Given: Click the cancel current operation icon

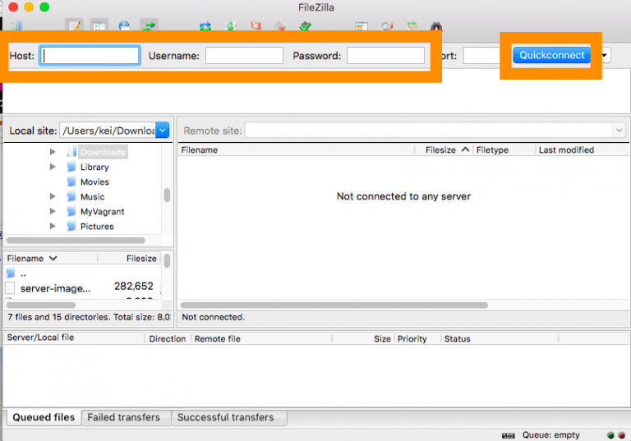Looking at the screenshot, I should pos(256,27).
